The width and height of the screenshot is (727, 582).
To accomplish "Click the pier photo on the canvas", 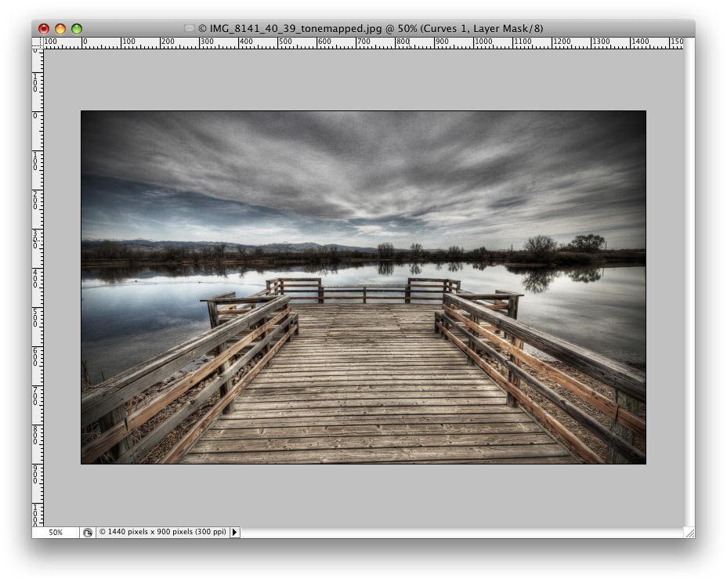I will 363,287.
